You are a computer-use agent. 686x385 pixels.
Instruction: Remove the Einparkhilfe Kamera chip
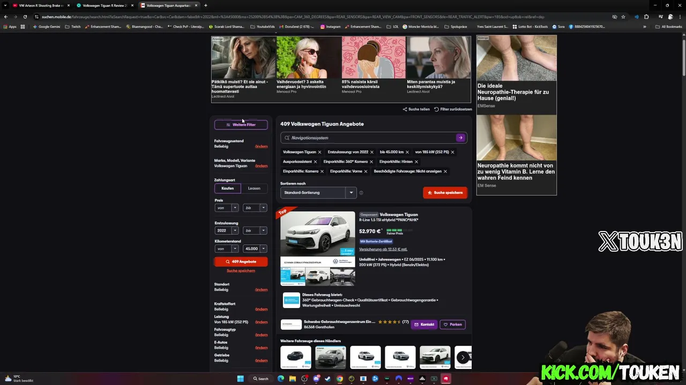(x=322, y=172)
